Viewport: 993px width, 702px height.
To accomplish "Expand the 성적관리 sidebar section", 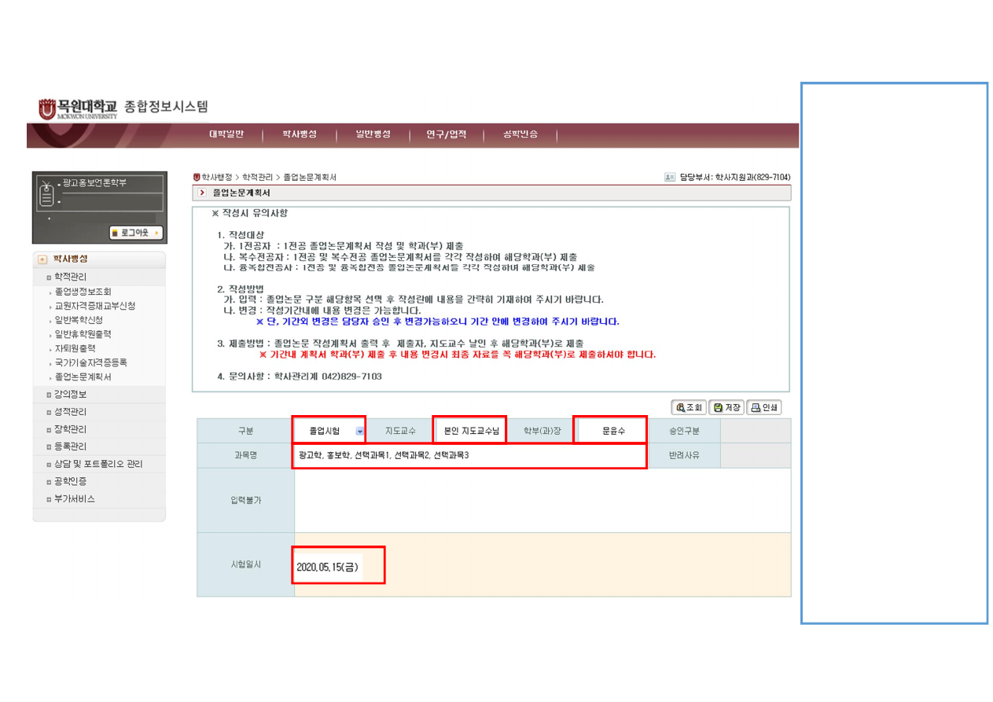I will click(x=70, y=412).
